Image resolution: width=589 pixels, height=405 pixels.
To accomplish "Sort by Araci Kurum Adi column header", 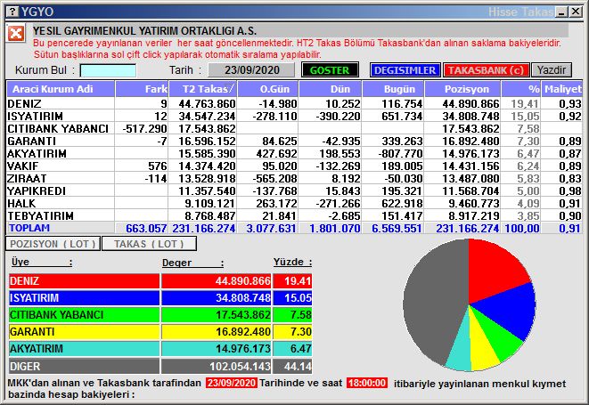I will [61, 89].
